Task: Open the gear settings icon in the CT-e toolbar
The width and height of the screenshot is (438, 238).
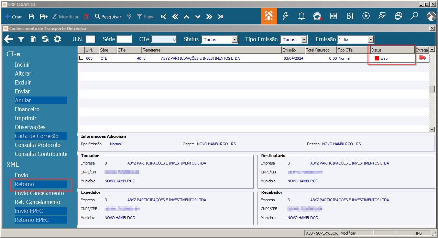Action: click(57, 39)
